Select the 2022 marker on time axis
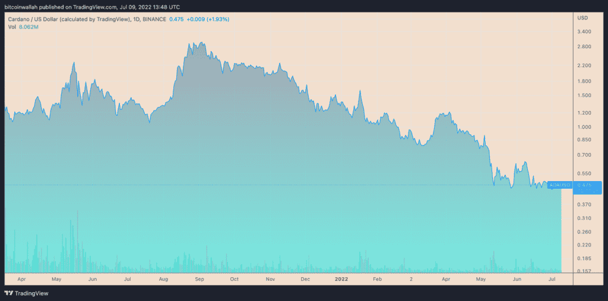This screenshot has width=608, height=301. coord(342,279)
